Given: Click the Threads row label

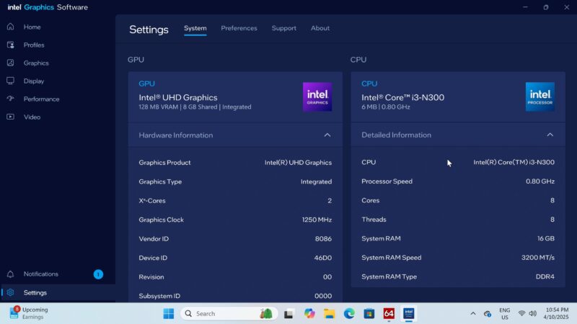Looking at the screenshot, I should 374,220.
